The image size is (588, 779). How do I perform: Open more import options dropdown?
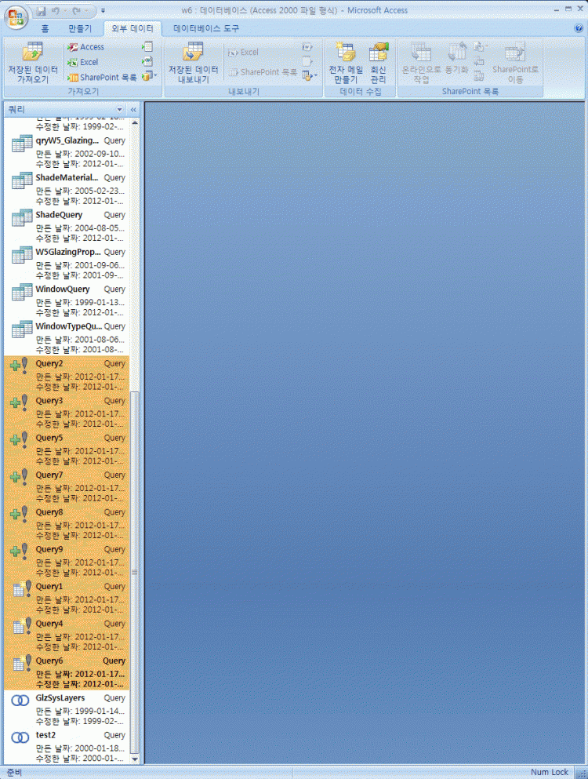[149, 76]
